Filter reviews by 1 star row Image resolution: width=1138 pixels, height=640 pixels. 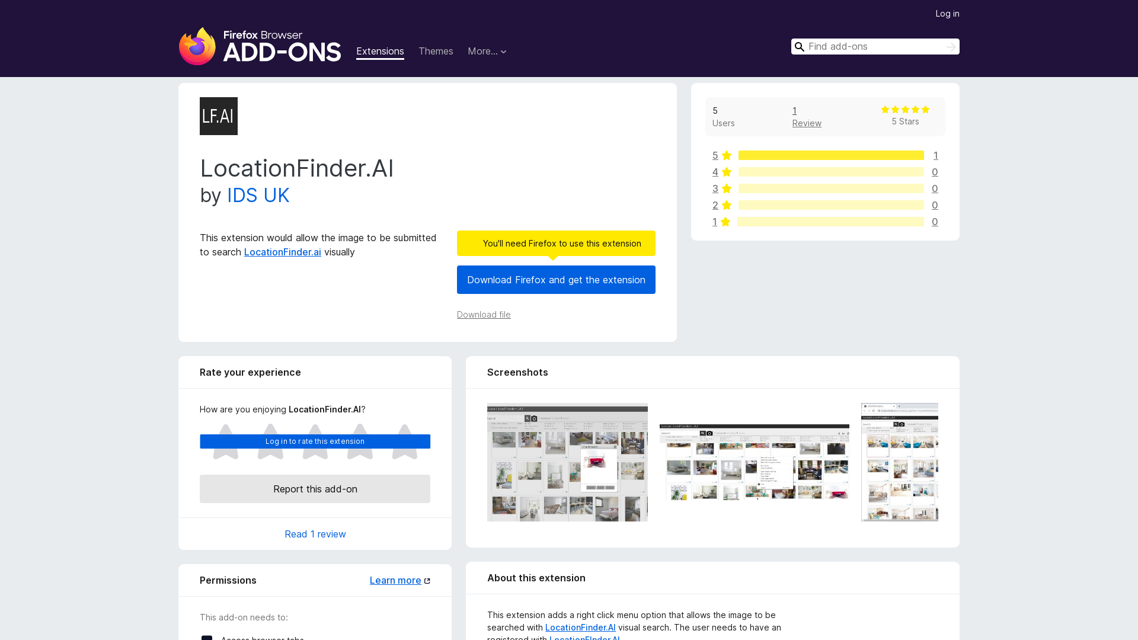(825, 222)
